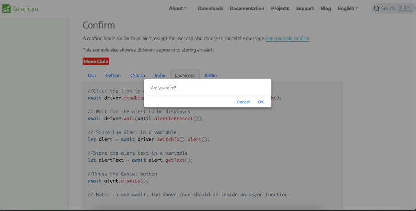Switch to the Java code tab
The image size is (416, 211).
(x=91, y=76)
